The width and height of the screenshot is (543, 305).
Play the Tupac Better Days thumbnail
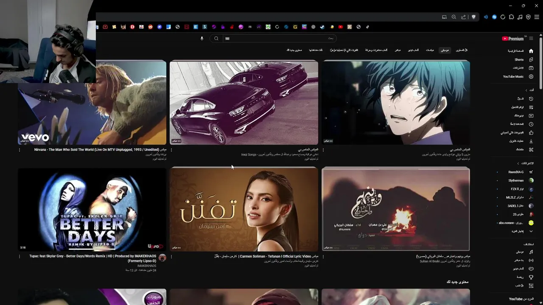(x=92, y=209)
